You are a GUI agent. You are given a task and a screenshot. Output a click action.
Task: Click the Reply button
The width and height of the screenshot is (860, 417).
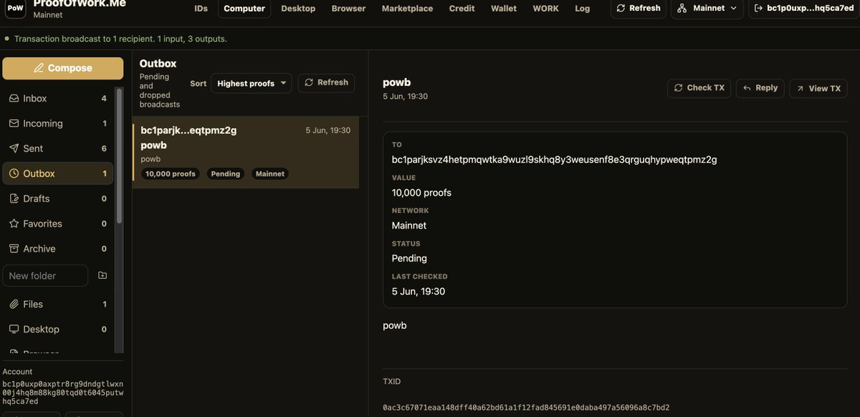click(760, 88)
